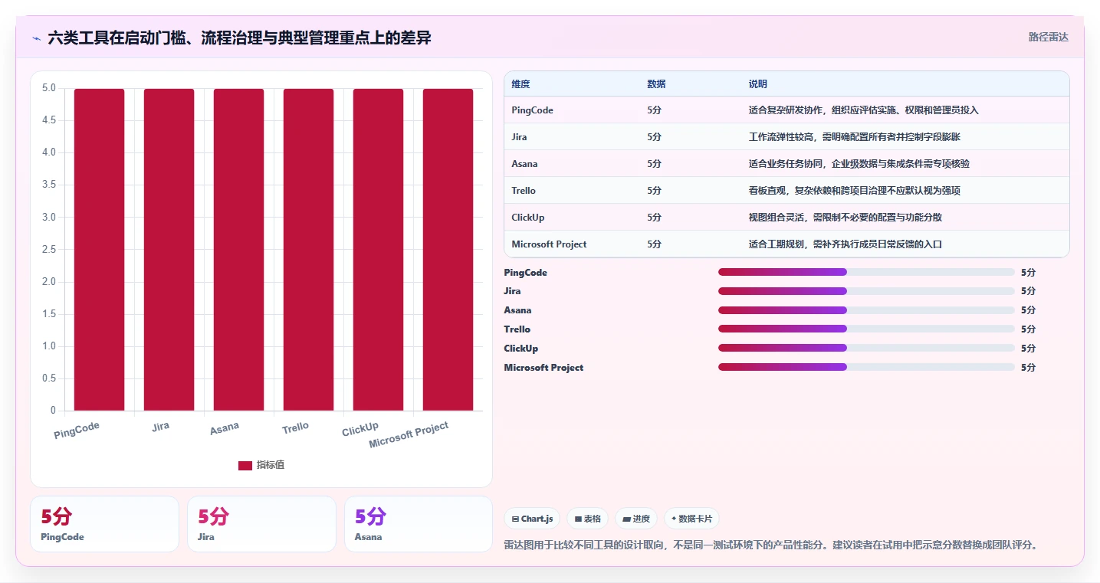Click the PingCode bar in the chart

[x=99, y=250]
